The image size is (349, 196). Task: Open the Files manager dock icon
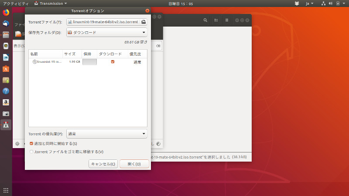(x=6, y=35)
